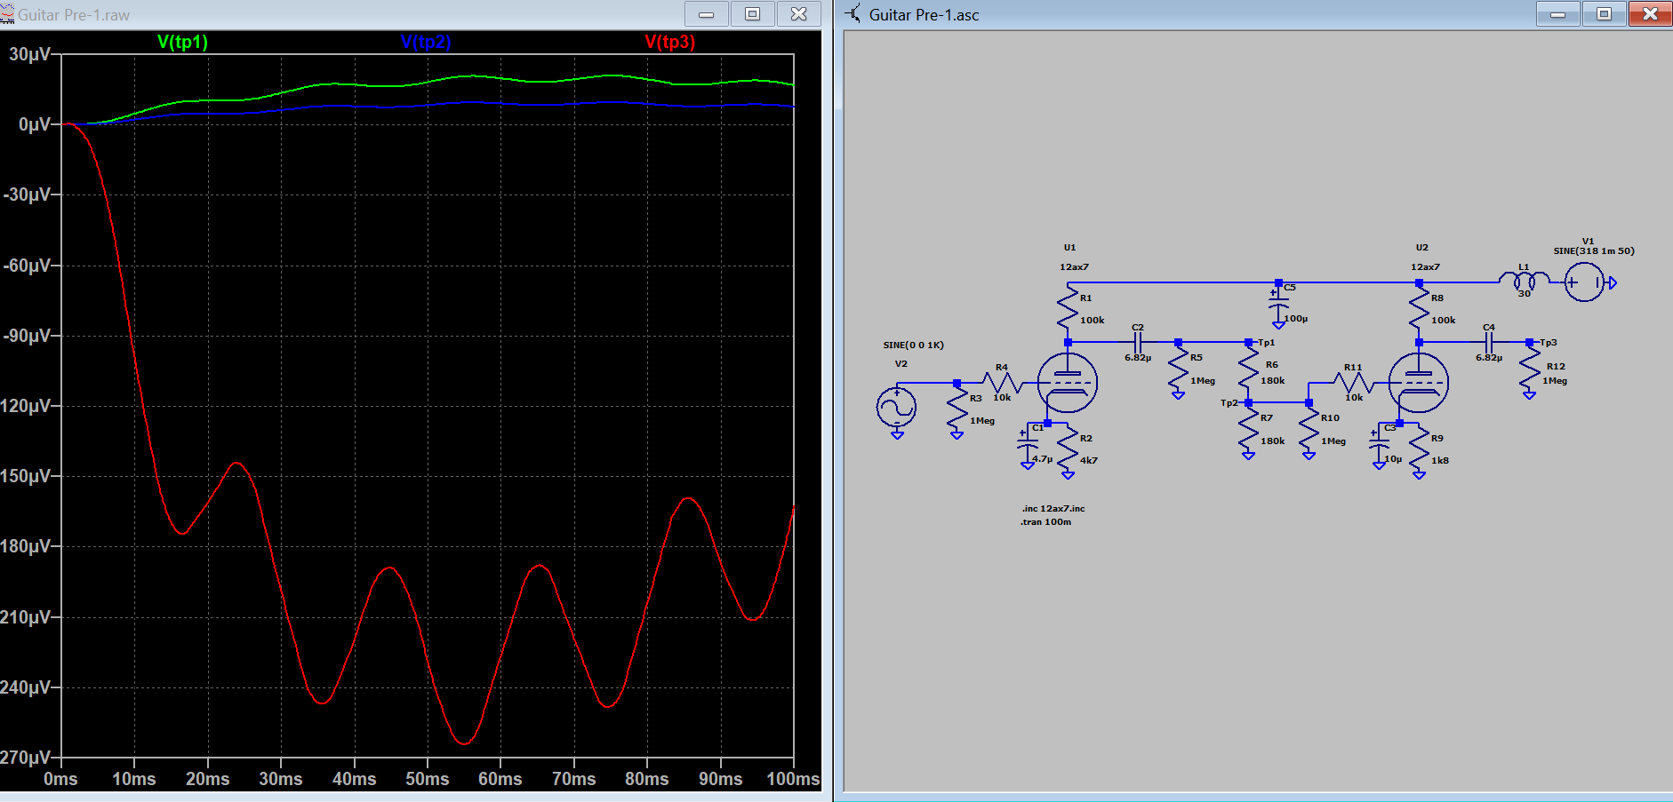Image resolution: width=1673 pixels, height=802 pixels.
Task: Select coupling capacitor C4 6.82µ
Action: (1489, 342)
